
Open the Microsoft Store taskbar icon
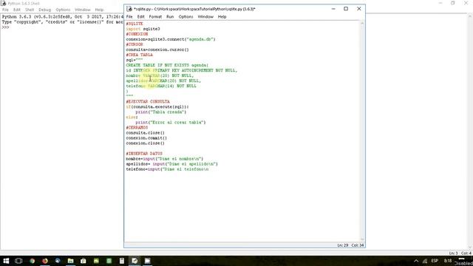[x=84, y=261]
